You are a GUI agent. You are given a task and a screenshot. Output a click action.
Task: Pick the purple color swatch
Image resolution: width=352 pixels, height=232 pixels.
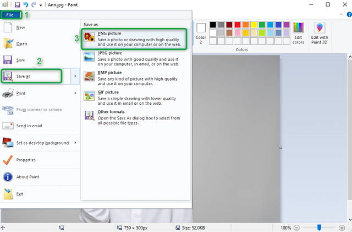(287, 25)
